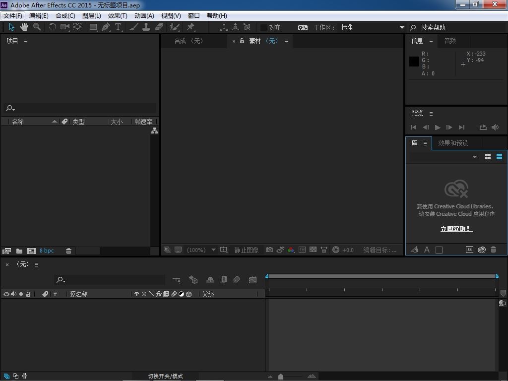Open the 合成(C) menu
Viewport: 508px width, 381px height.
coord(65,15)
